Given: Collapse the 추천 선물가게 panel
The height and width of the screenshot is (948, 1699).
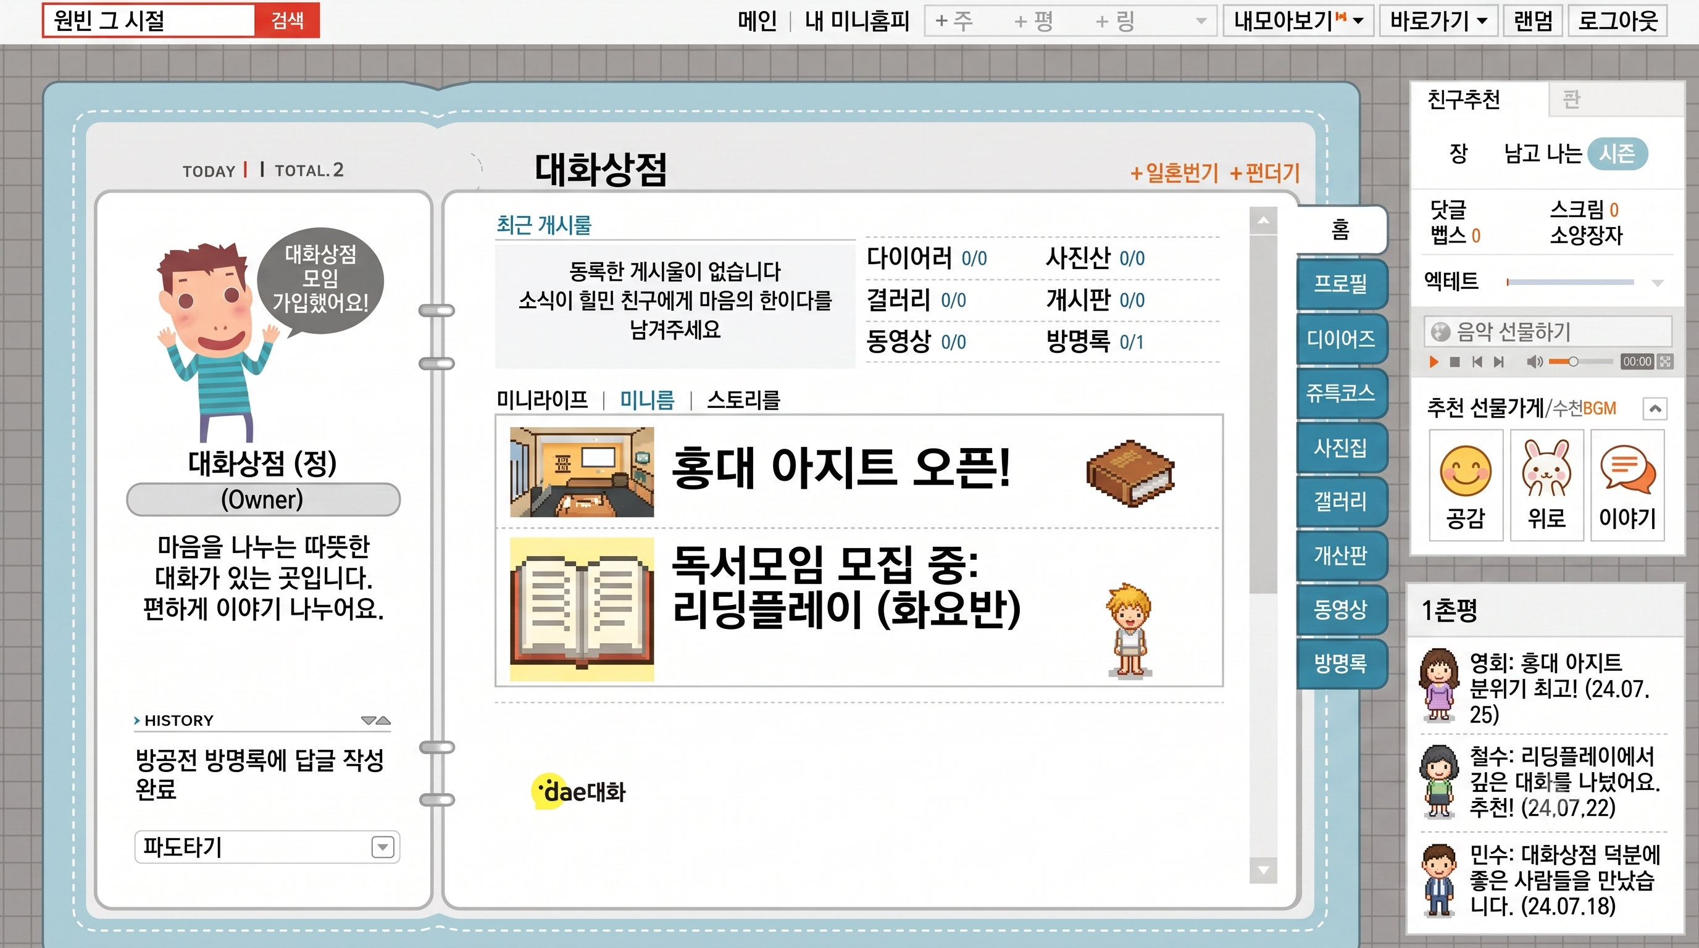Looking at the screenshot, I should [1655, 409].
